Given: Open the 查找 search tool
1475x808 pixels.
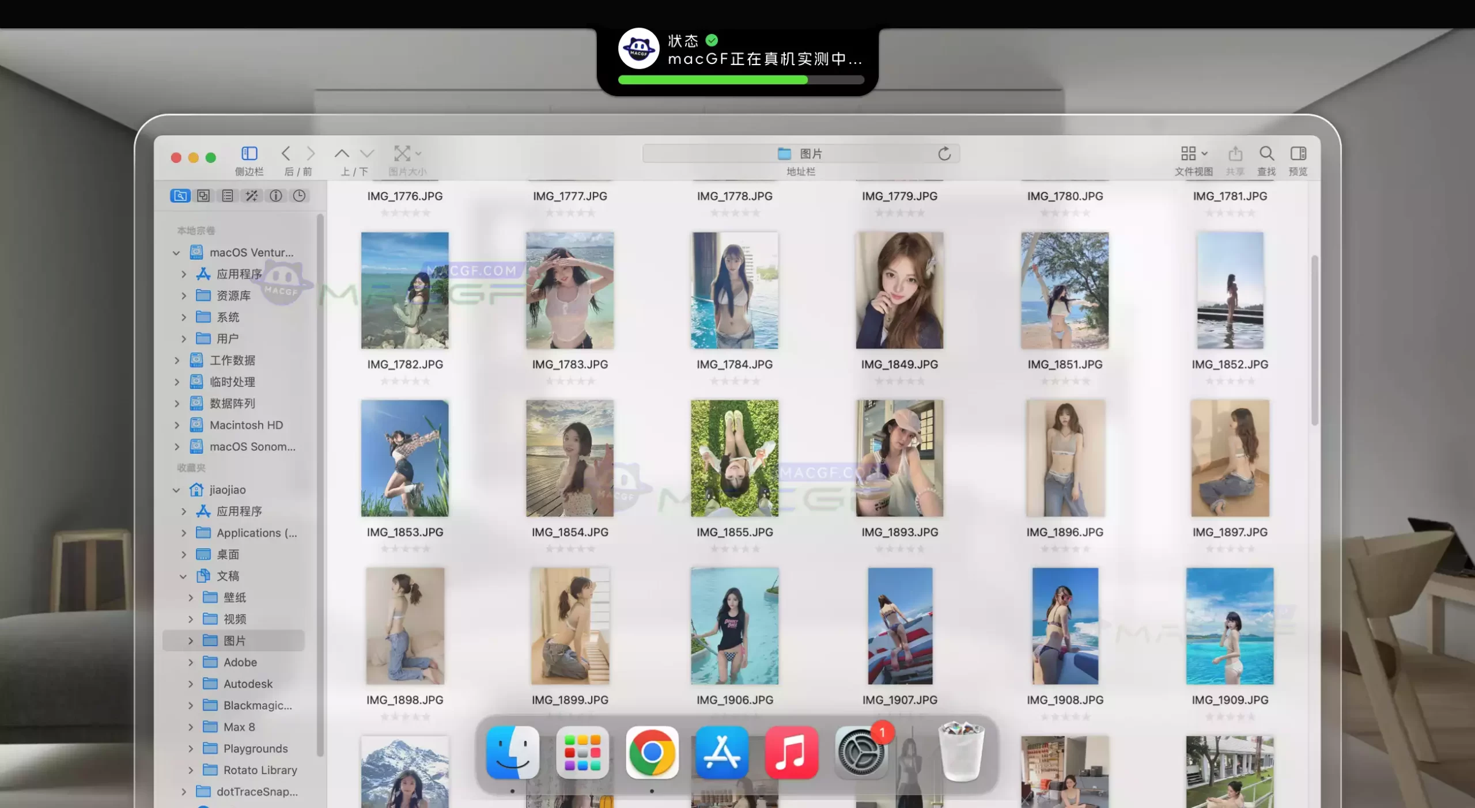Looking at the screenshot, I should click(1266, 153).
